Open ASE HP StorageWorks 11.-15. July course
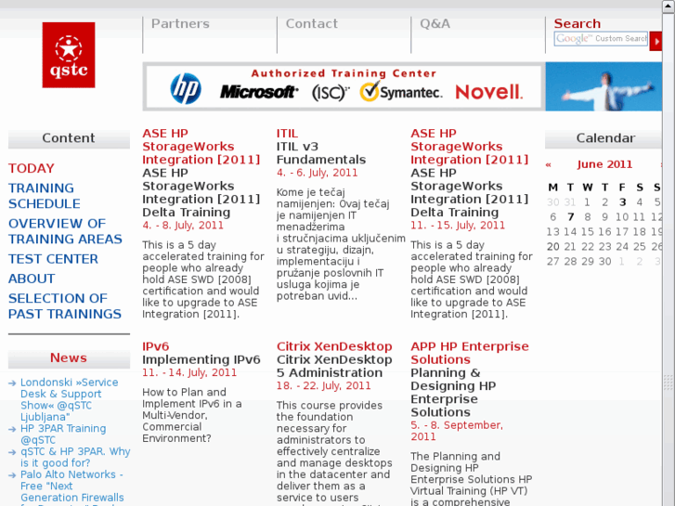Screen dimensions: 675x506 pos(469,192)
